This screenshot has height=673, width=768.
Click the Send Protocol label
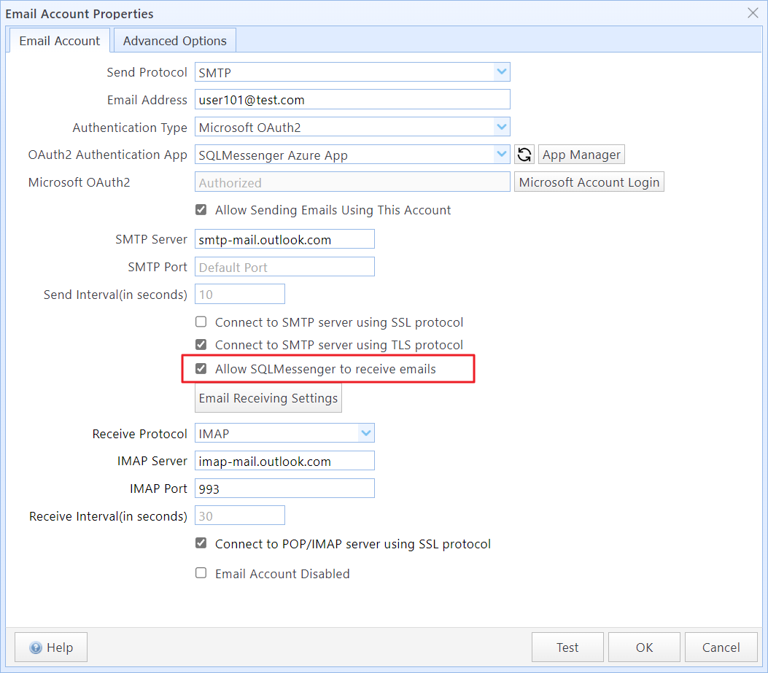coord(147,72)
